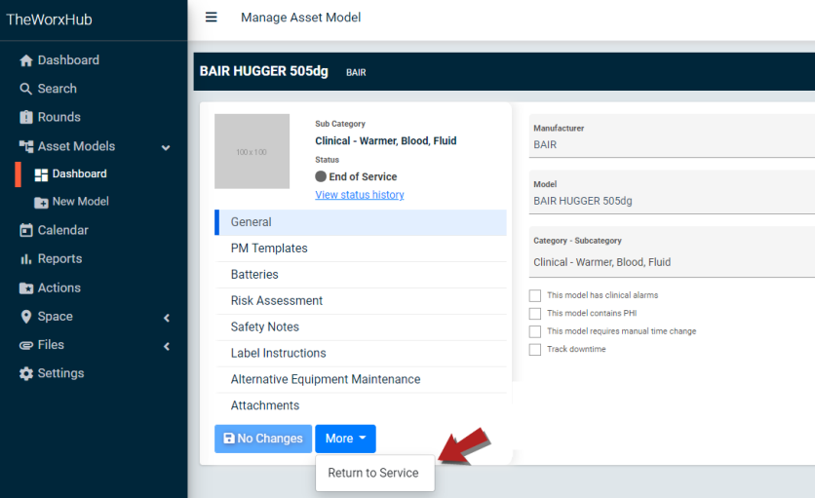The image size is (815, 498).
Task: Click the Manufacturer field BAIR
Action: coord(672,136)
